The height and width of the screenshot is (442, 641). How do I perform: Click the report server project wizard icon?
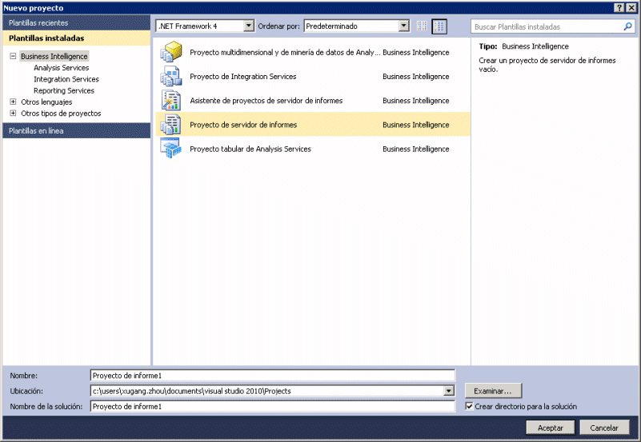(x=171, y=101)
